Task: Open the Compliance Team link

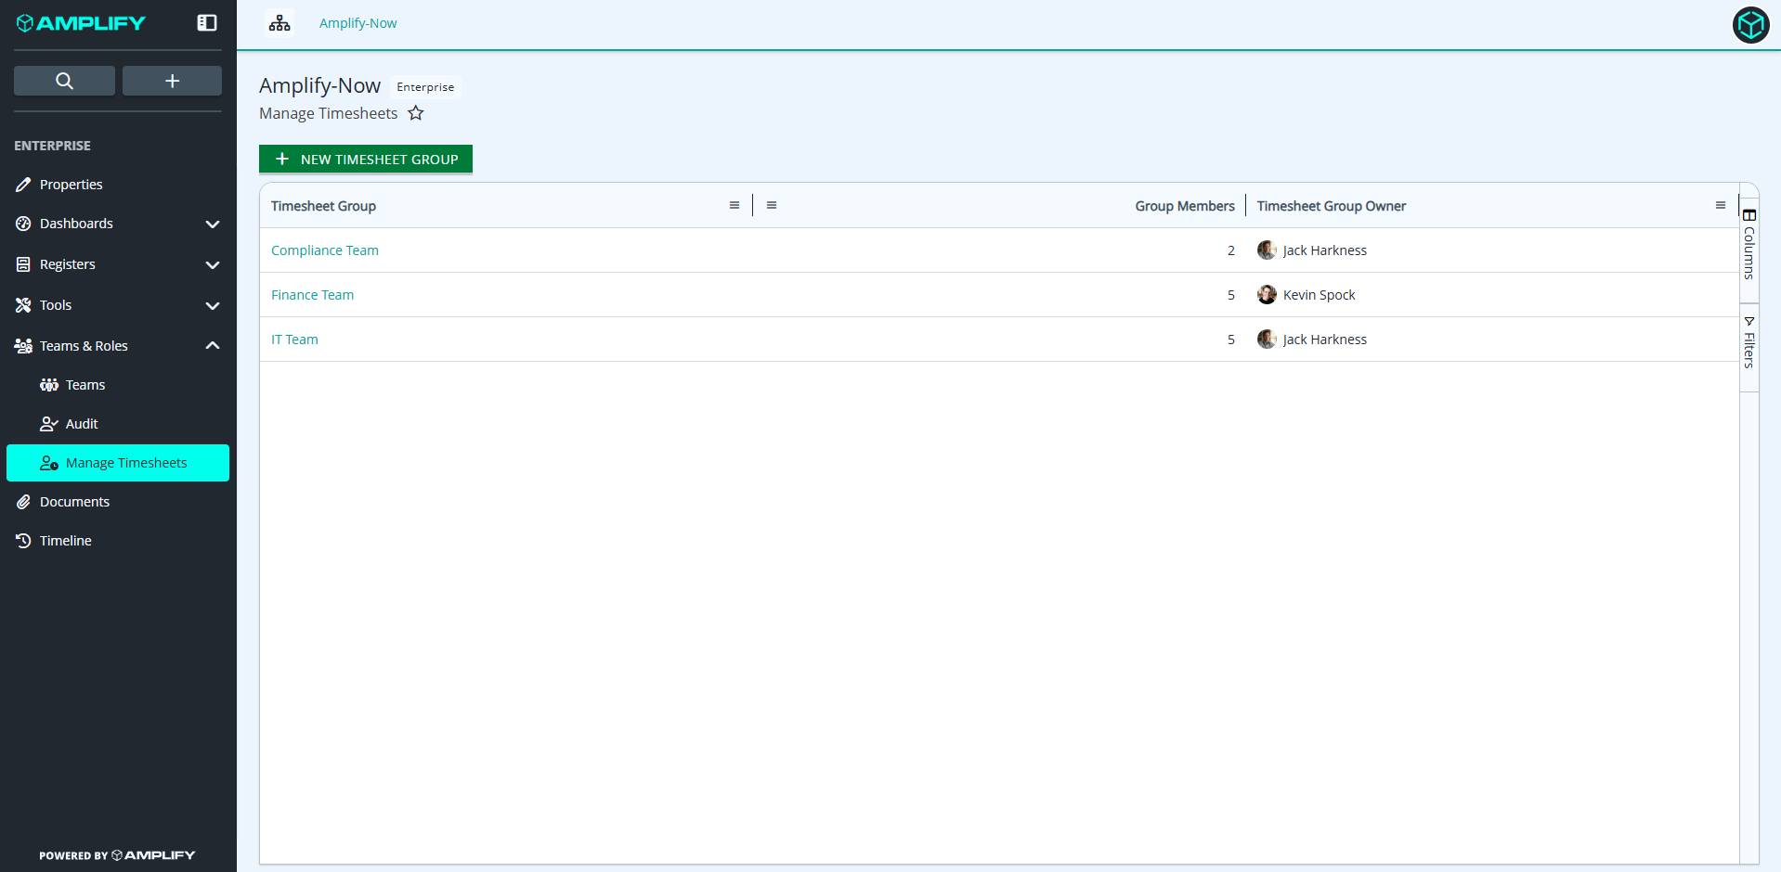Action: [x=325, y=250]
